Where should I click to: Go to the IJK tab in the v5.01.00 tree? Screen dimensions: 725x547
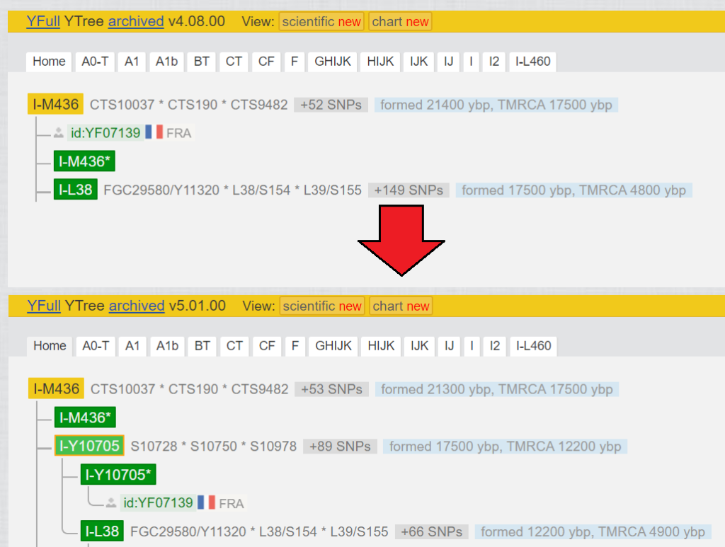click(420, 346)
